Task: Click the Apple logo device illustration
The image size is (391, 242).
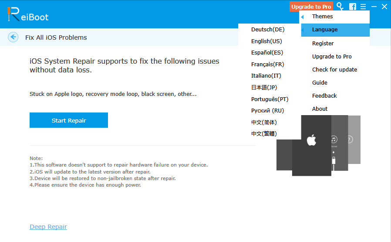Action: (311, 146)
